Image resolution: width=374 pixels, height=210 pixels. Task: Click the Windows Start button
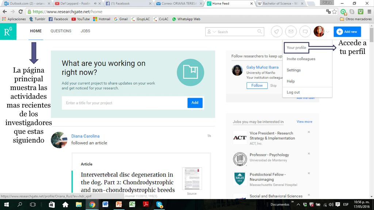pos(7,204)
